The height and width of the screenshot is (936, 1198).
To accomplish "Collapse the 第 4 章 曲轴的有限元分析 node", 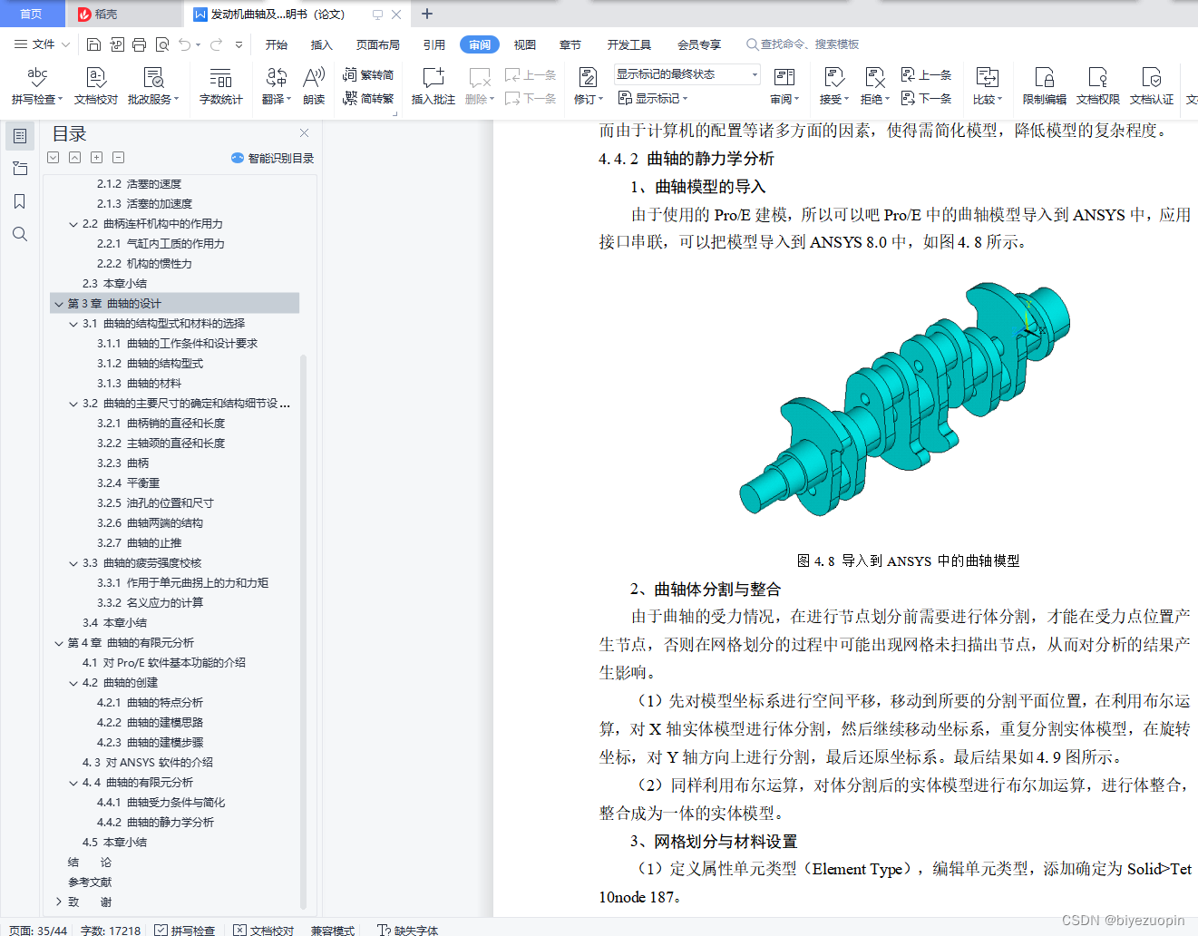I will [x=59, y=643].
